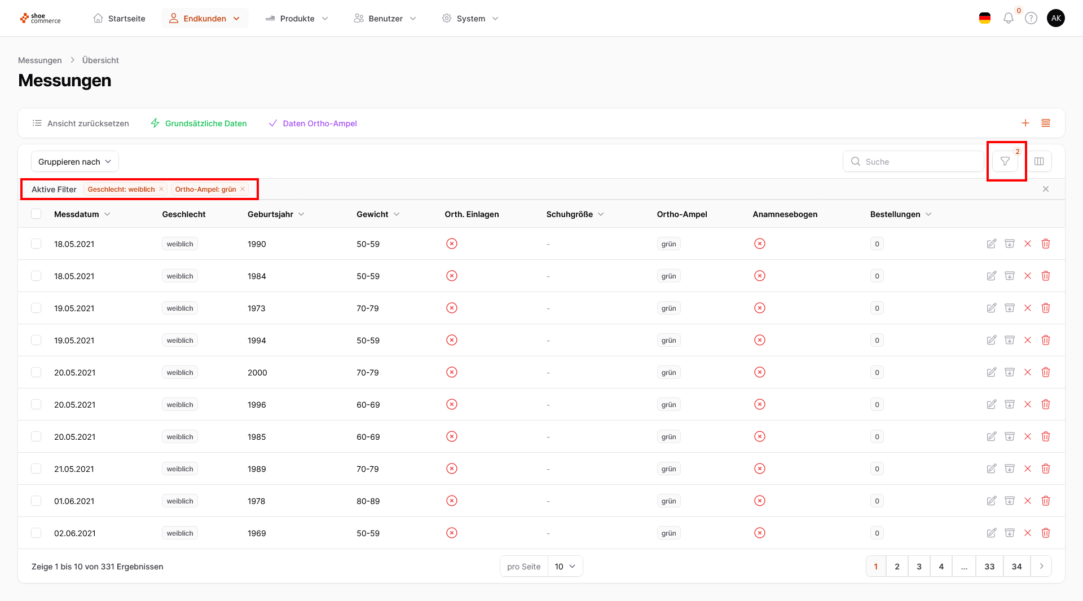The width and height of the screenshot is (1083, 601).
Task: Expand the Messdatum column sort chevron
Action: (x=108, y=214)
